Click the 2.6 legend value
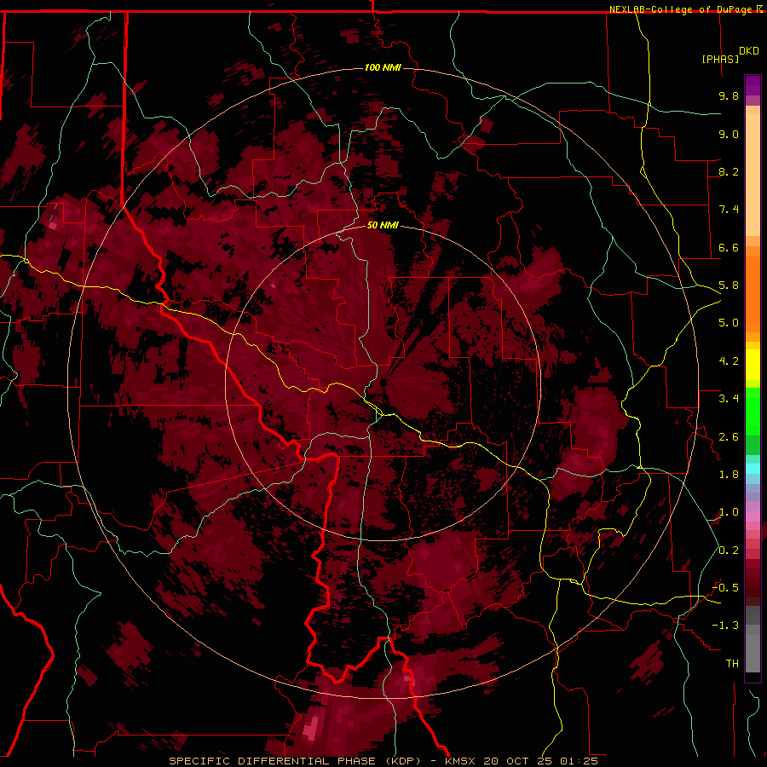The width and height of the screenshot is (767, 767). point(729,437)
